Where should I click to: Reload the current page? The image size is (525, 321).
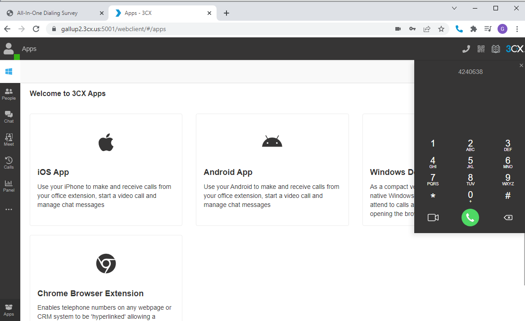point(36,29)
